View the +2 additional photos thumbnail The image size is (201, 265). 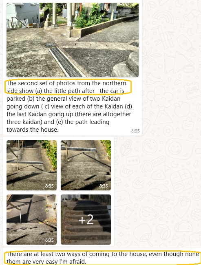pos(86,219)
